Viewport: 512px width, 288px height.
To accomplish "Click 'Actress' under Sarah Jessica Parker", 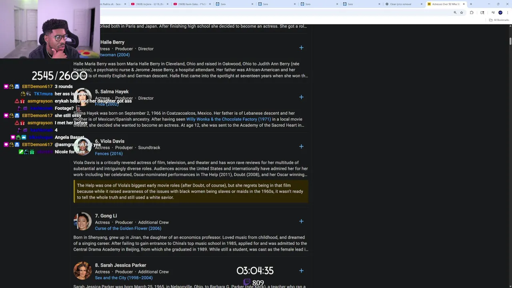I will 102,272.
